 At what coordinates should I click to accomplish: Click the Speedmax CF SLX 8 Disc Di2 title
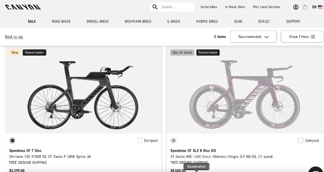pos(193,151)
